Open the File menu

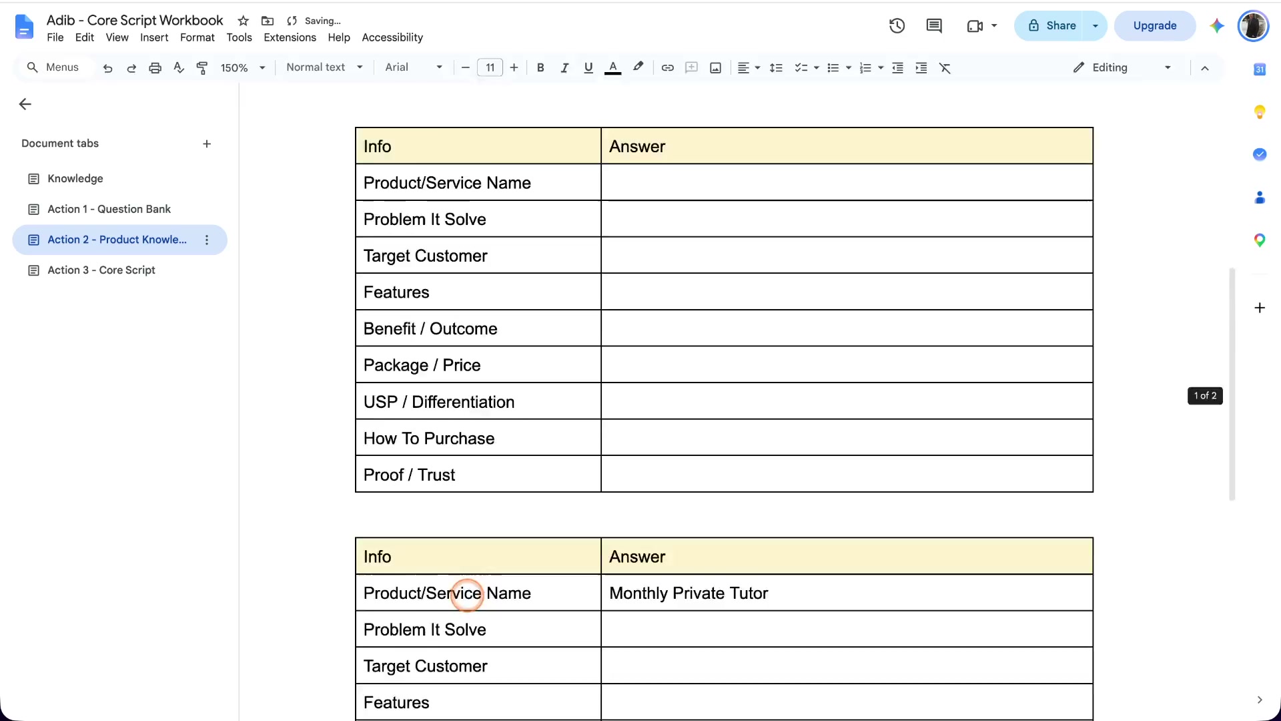(x=55, y=37)
